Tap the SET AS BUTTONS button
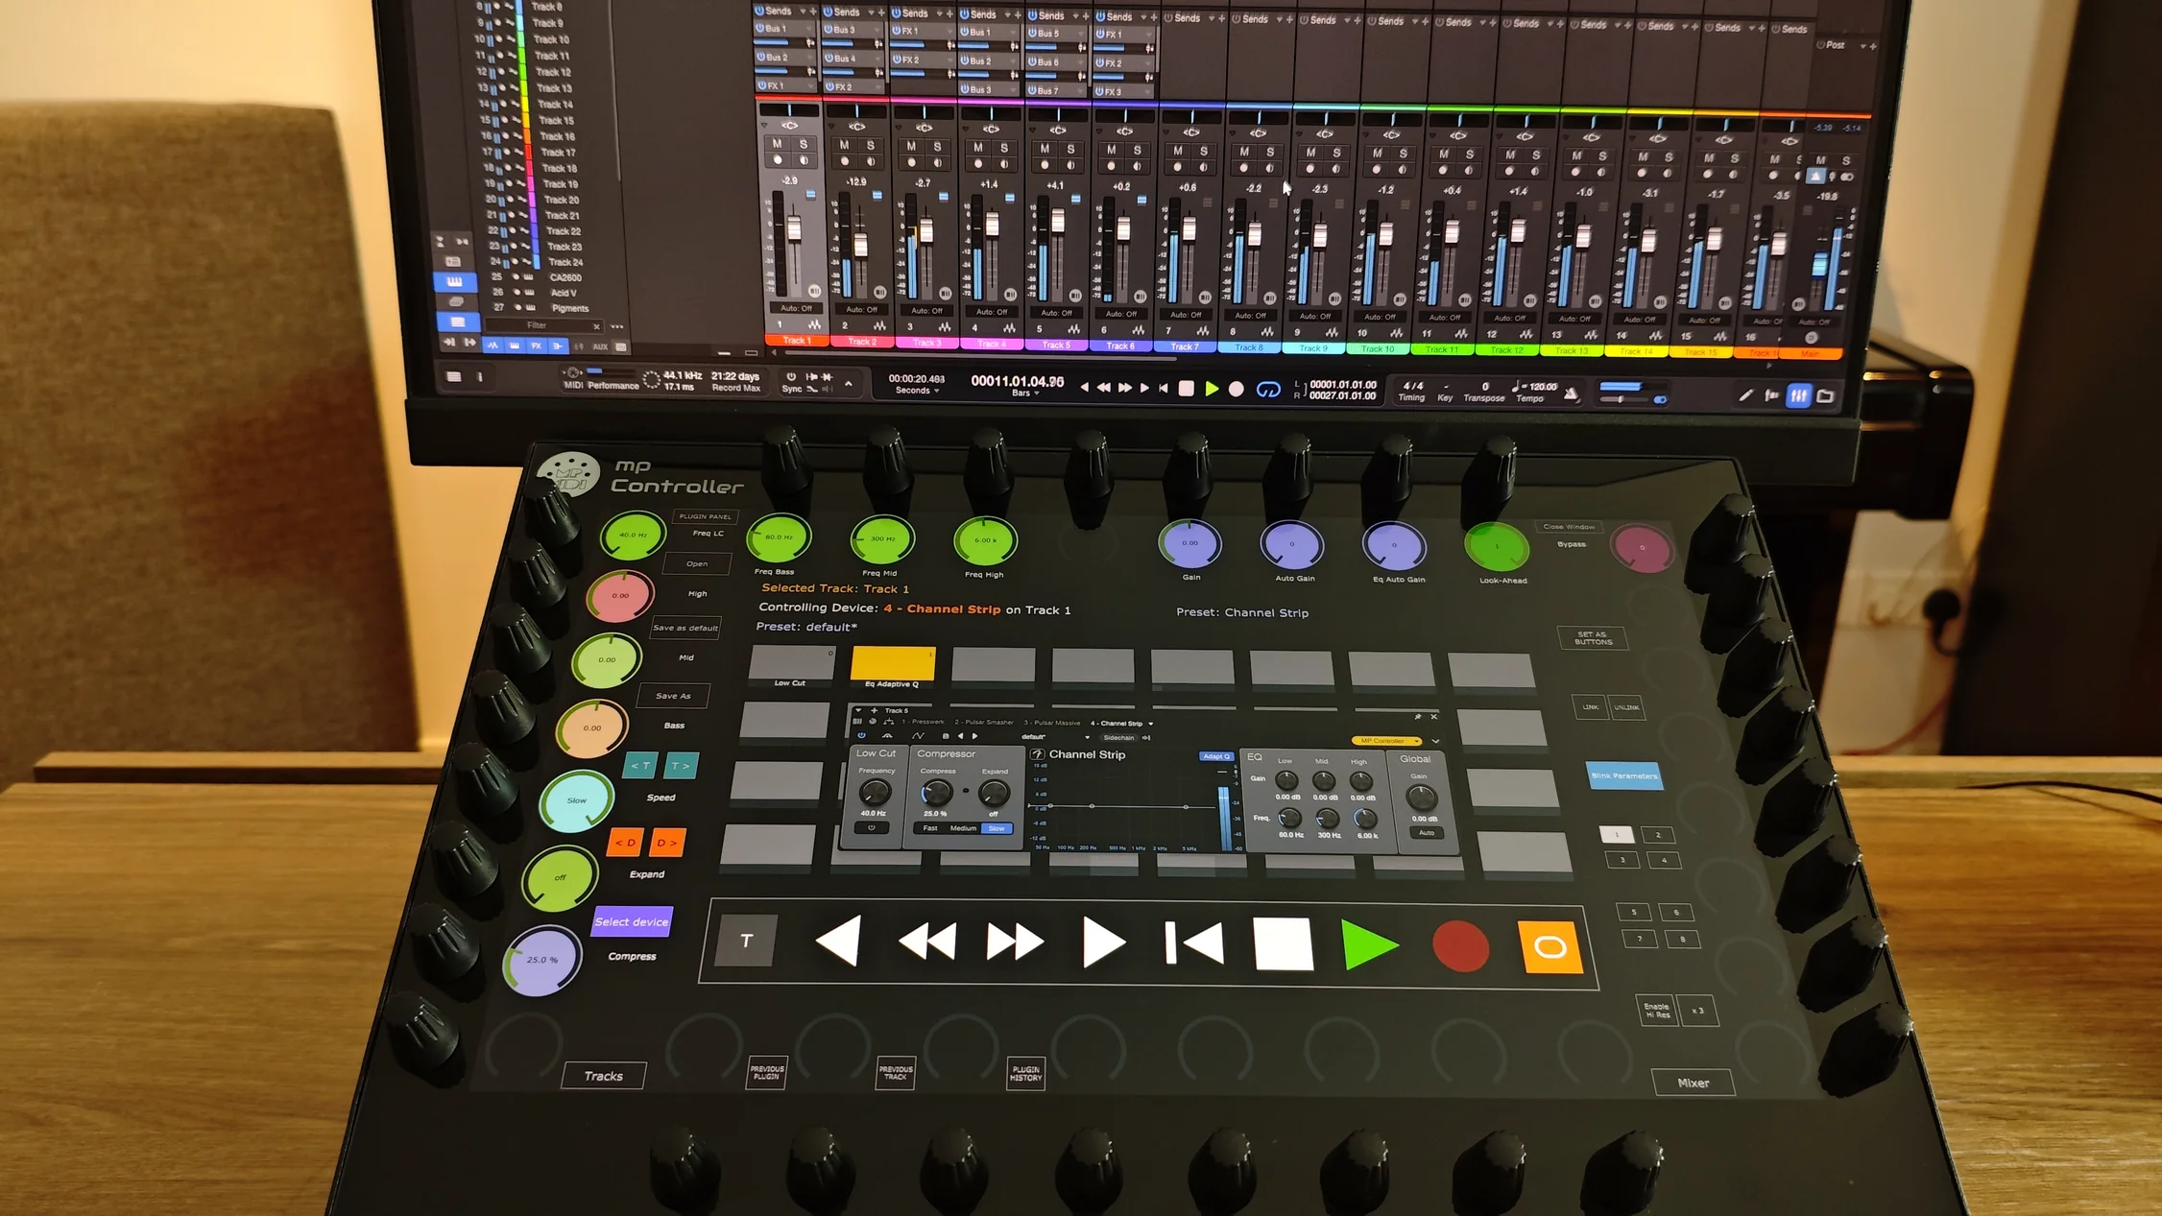This screenshot has height=1216, width=2162. [x=1593, y=638]
